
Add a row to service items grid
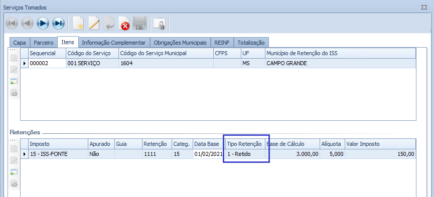click(14, 81)
